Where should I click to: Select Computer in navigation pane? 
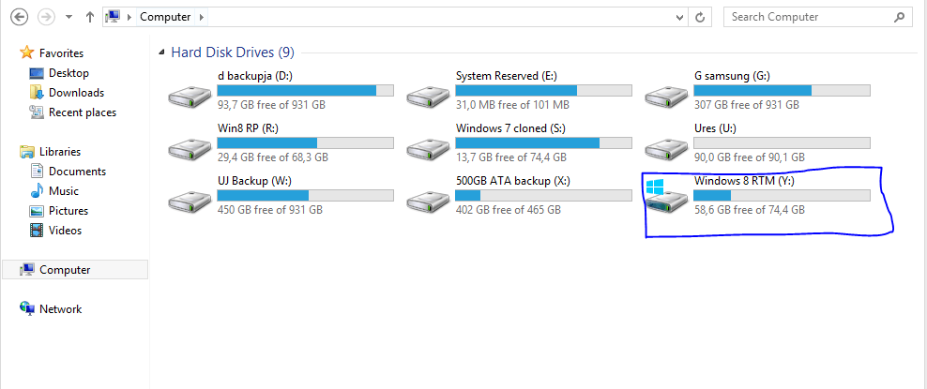click(65, 270)
